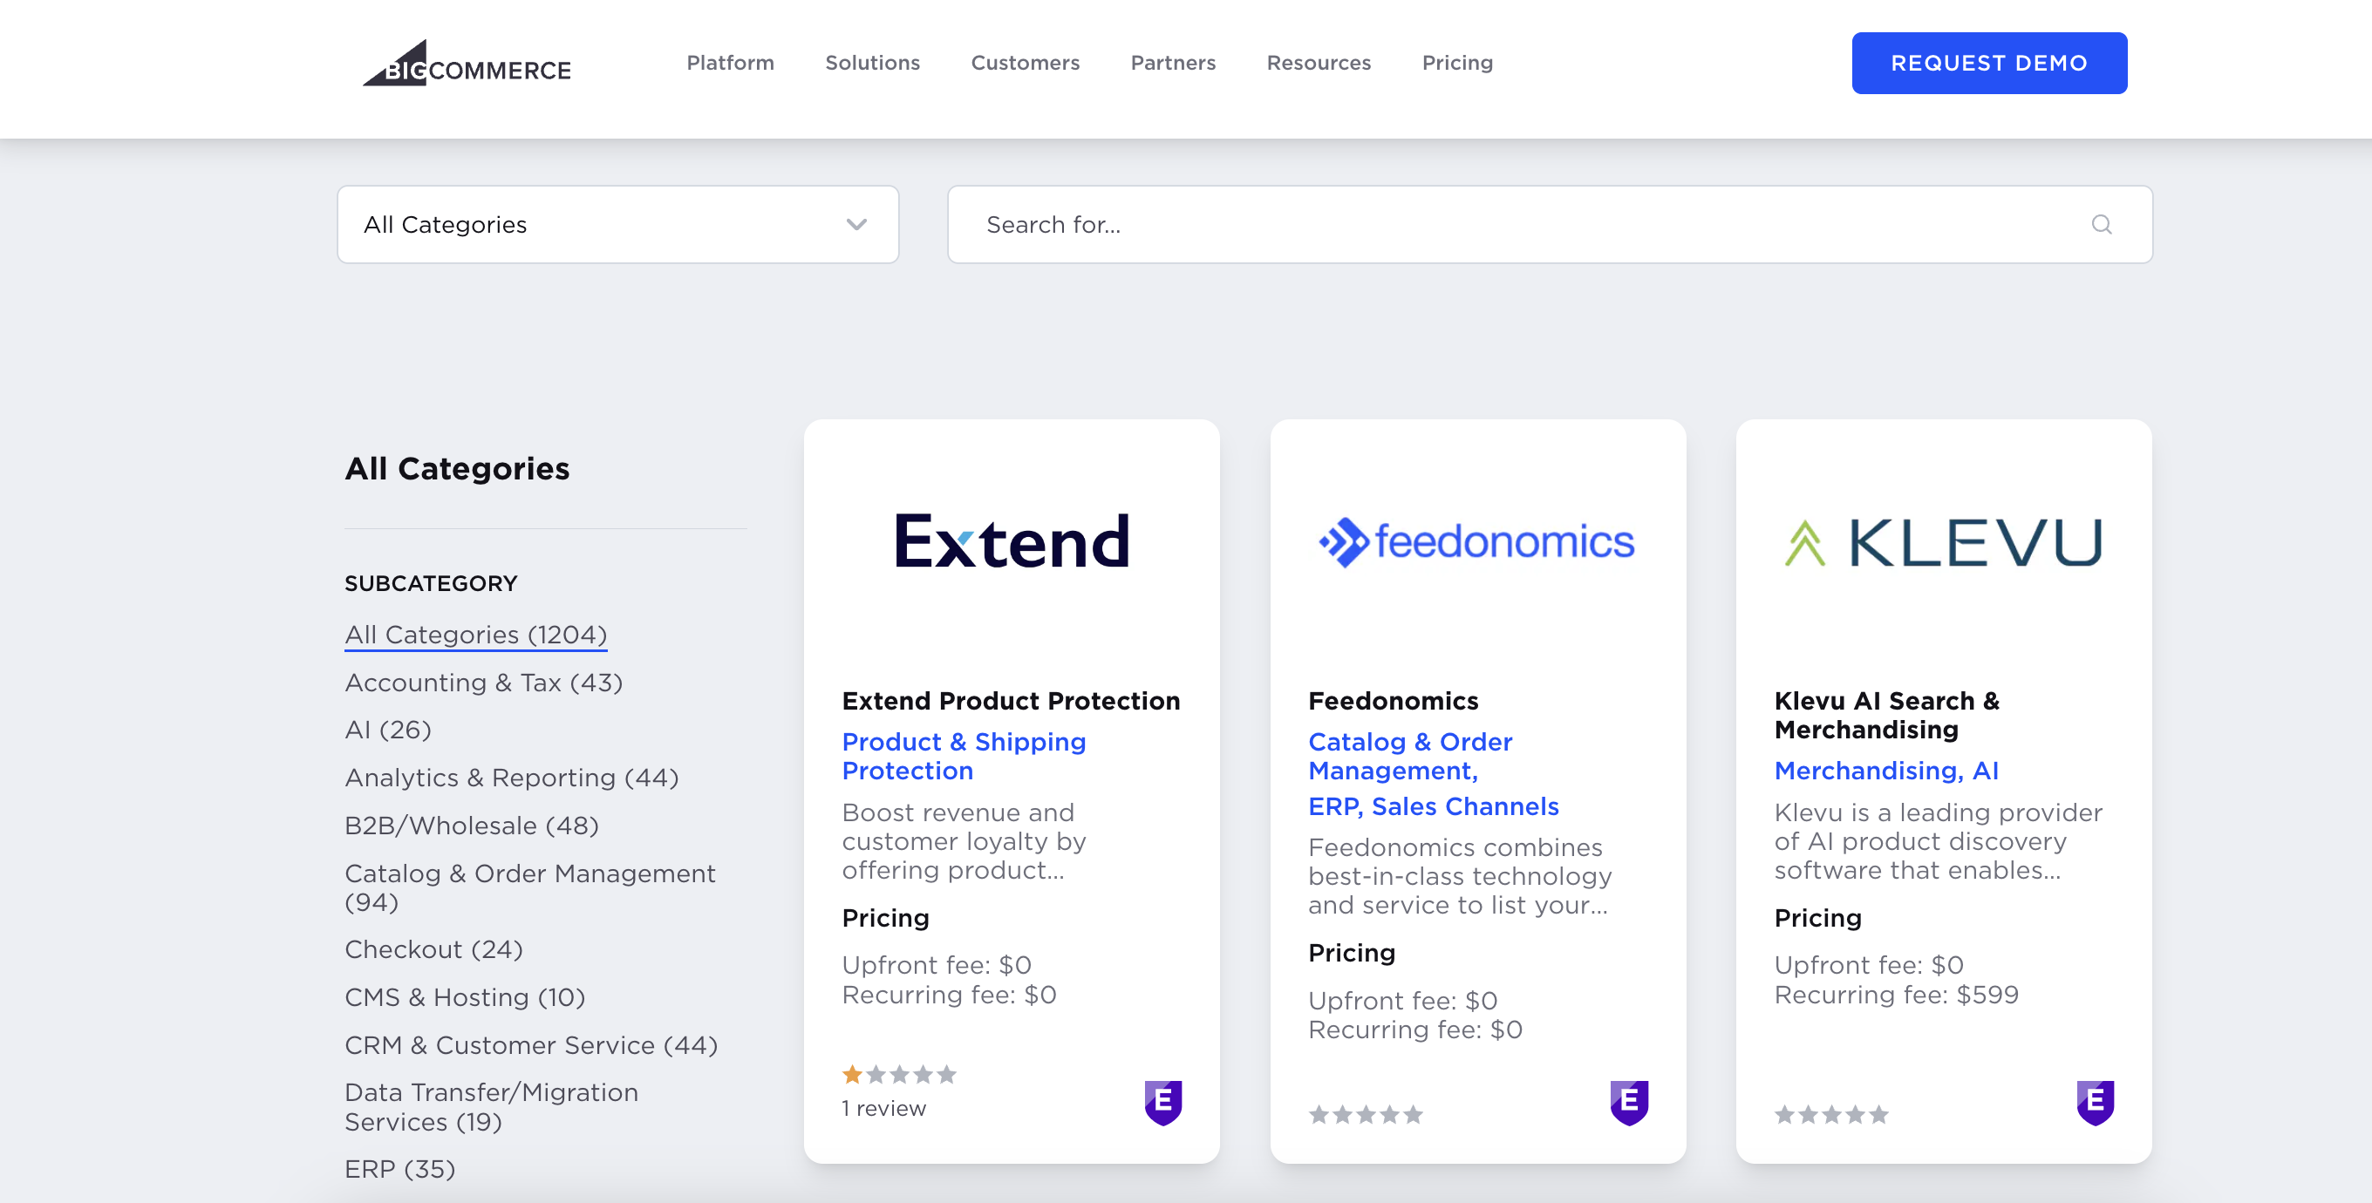Open the Feedonomics app title

click(1394, 702)
